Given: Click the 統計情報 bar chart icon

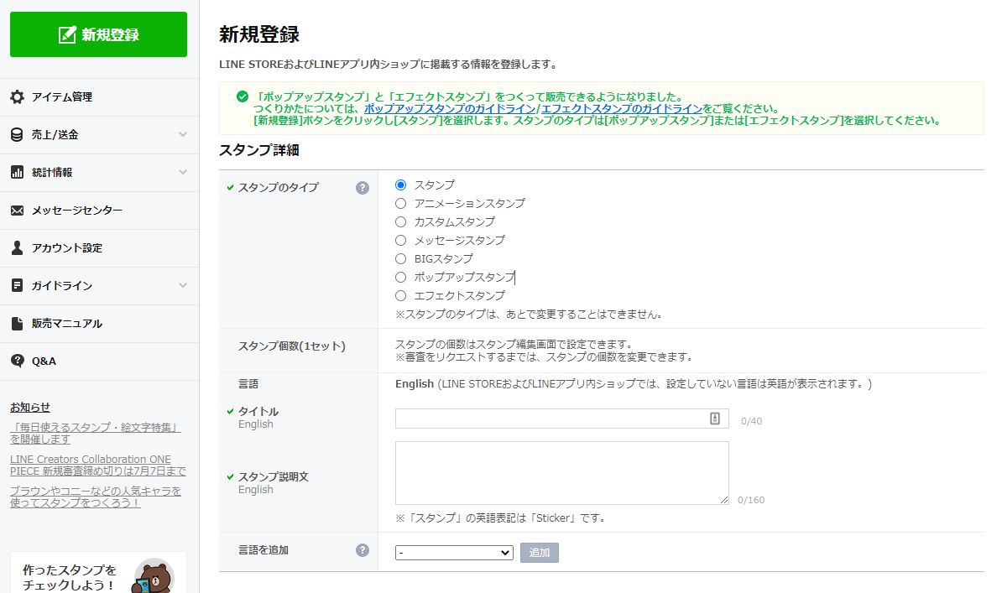Looking at the screenshot, I should (18, 173).
